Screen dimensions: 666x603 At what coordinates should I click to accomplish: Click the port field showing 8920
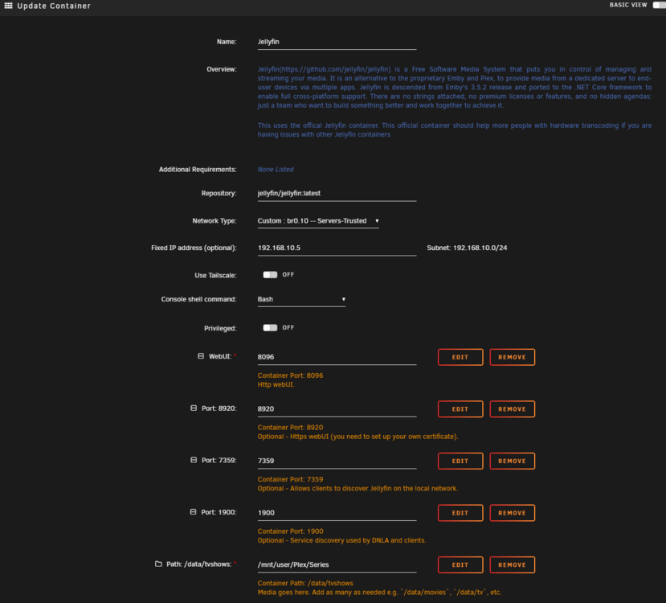337,408
